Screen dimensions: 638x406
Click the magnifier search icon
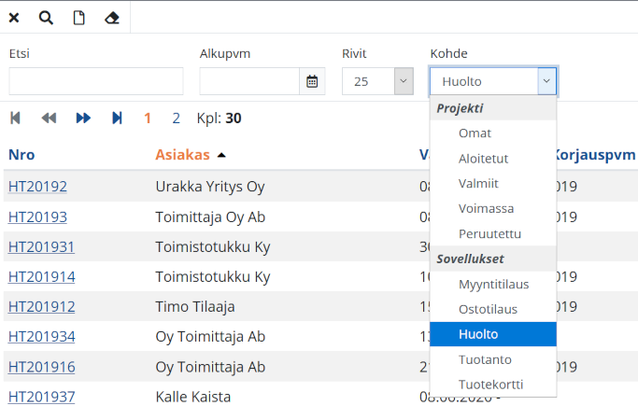coord(46,17)
